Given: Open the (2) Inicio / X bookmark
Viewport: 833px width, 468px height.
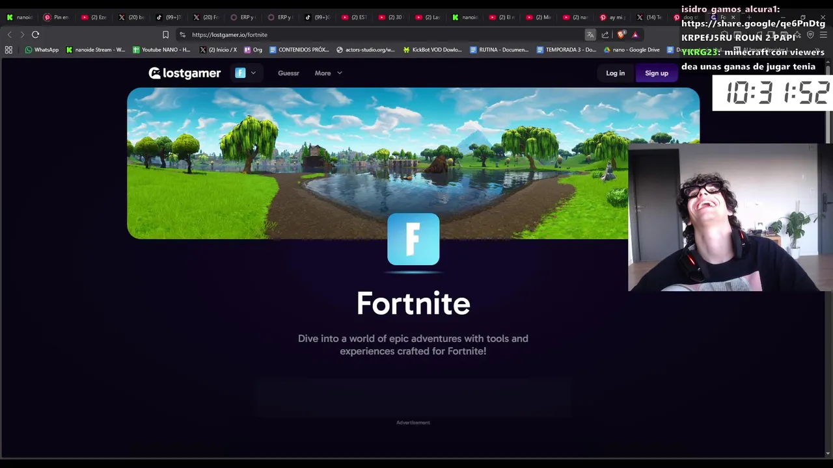Looking at the screenshot, I should point(218,49).
